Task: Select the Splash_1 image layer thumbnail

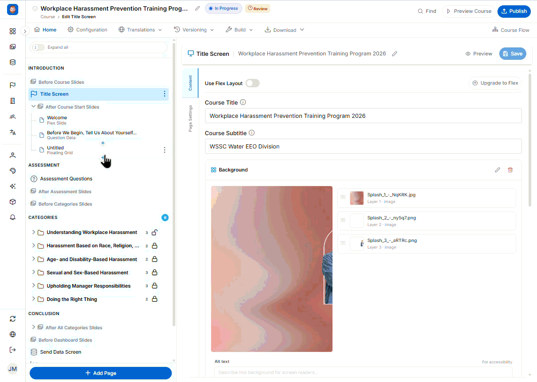Action: 357,198
